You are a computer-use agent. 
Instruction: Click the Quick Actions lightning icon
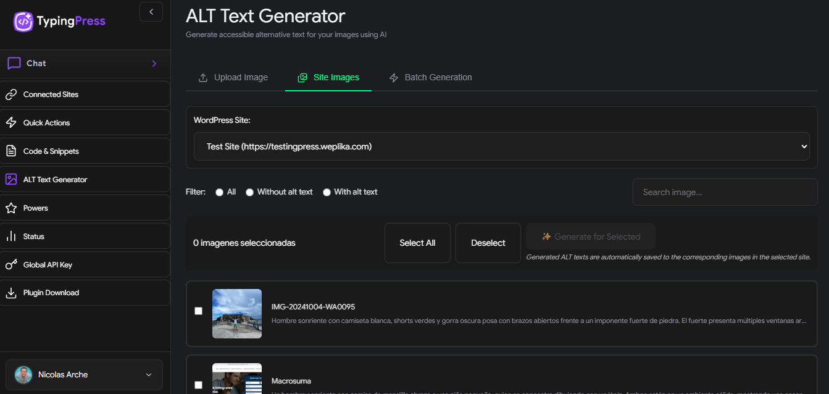click(x=11, y=123)
